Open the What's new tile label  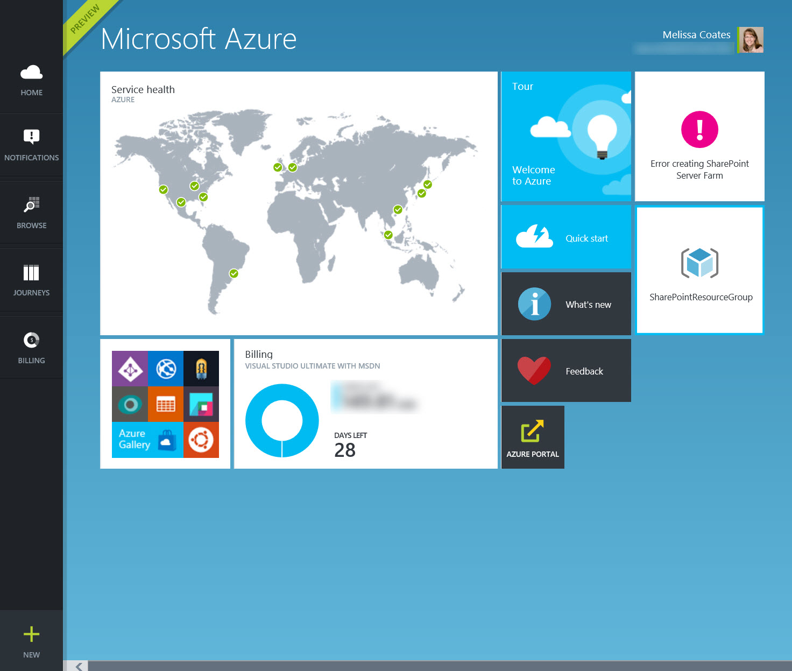coord(588,305)
